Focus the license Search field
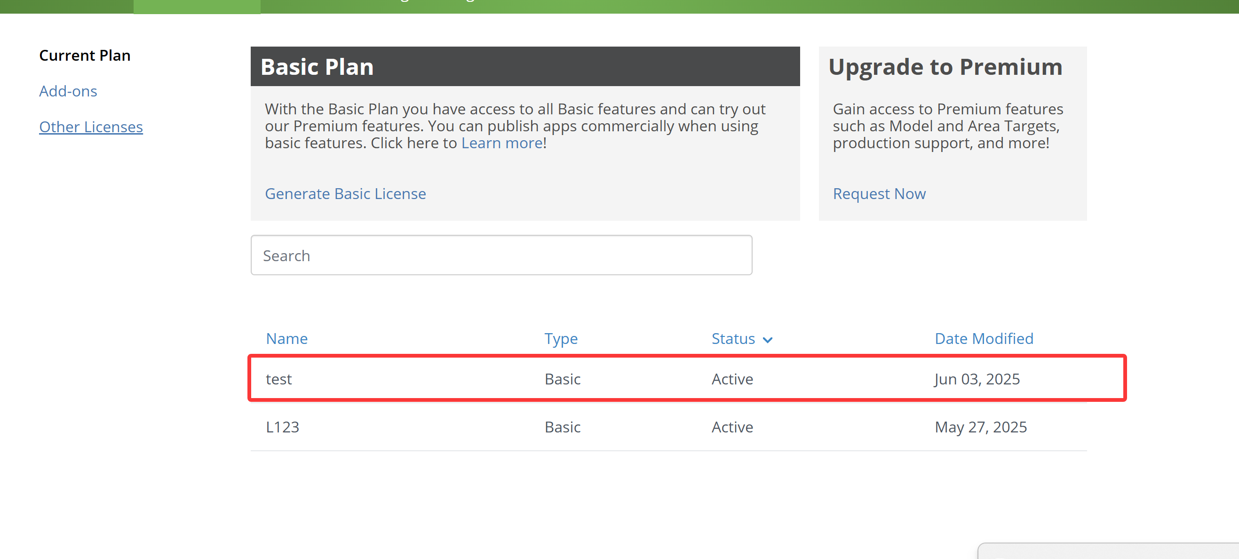The image size is (1239, 559). click(x=500, y=255)
